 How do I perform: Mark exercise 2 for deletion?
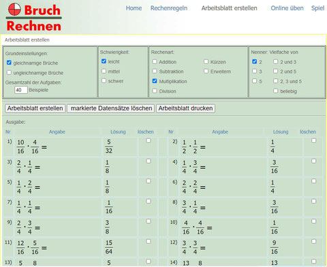click(313, 141)
